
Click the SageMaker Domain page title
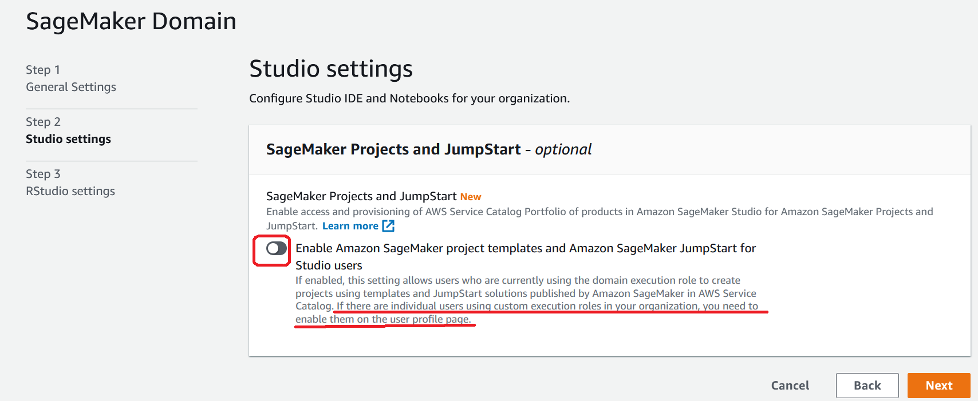coord(131,21)
